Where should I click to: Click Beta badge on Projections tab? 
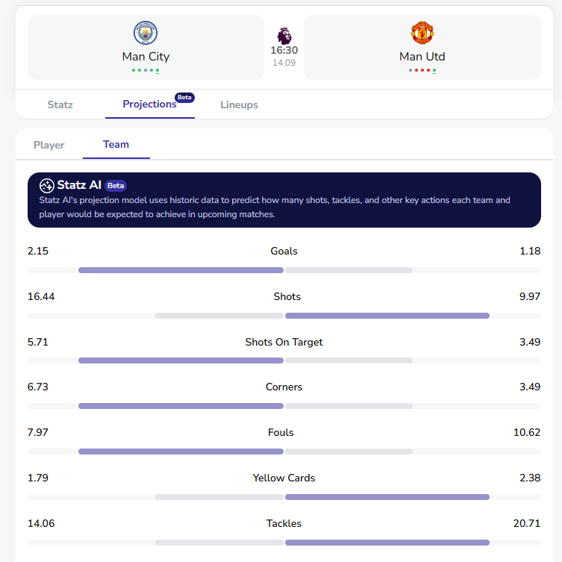184,97
